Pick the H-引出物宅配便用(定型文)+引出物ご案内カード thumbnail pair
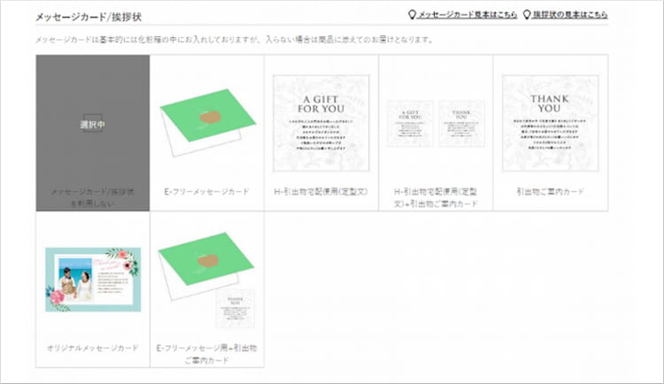664x384 pixels. (x=436, y=123)
